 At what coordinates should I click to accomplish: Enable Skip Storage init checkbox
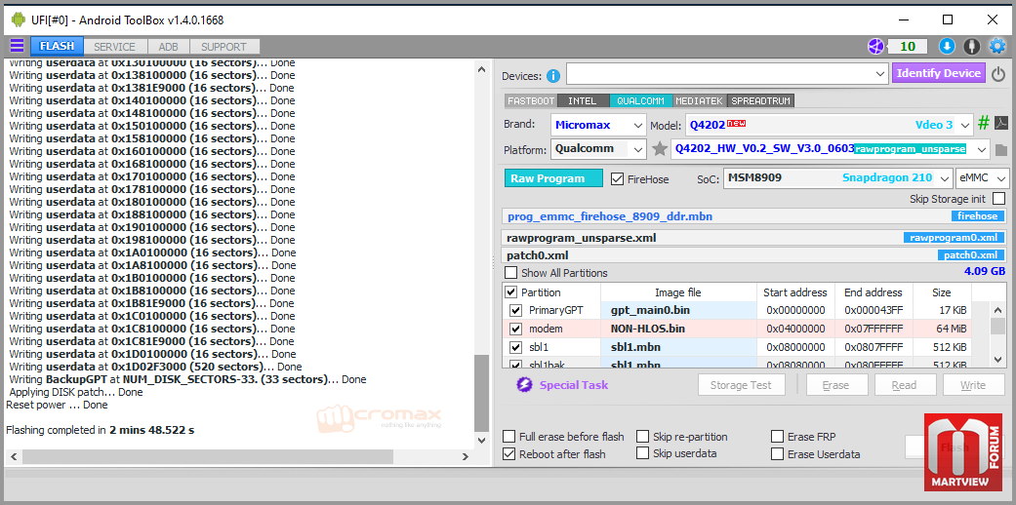pyautogui.click(x=999, y=198)
